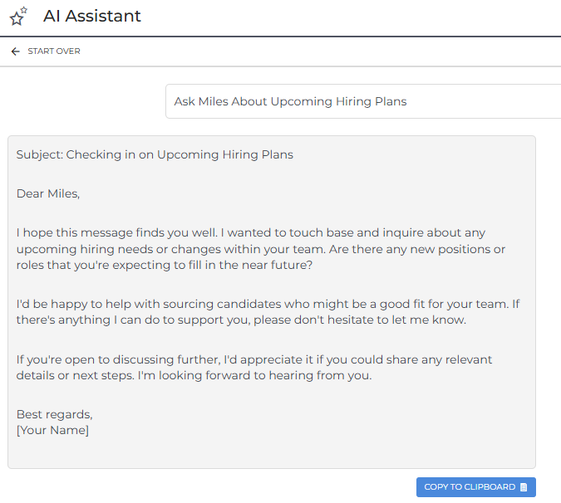Click the 'Dear Miles,' greeting line
This screenshot has width=561, height=503.
click(x=47, y=193)
